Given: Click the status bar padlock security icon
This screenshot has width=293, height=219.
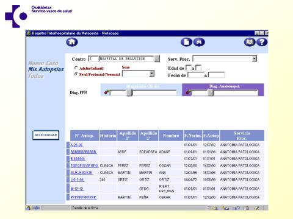Looking at the screenshot, I should (28, 208).
